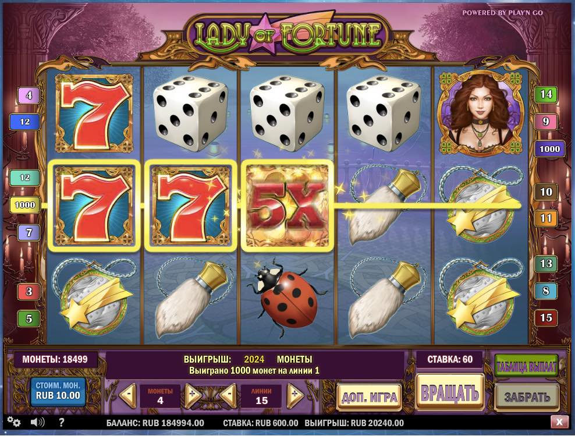Click the ЗАБРАТЬ collect button
The image size is (575, 436).
[x=527, y=398]
